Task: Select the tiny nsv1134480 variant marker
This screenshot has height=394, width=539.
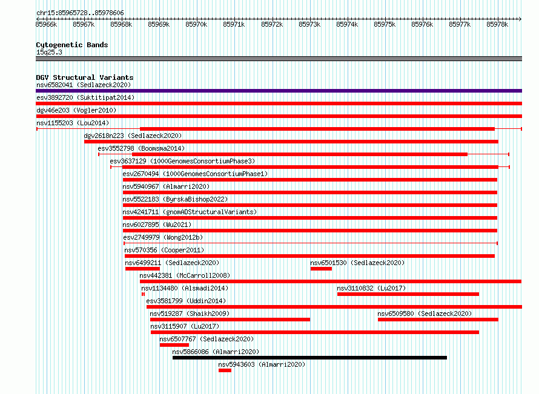Action: (143, 294)
